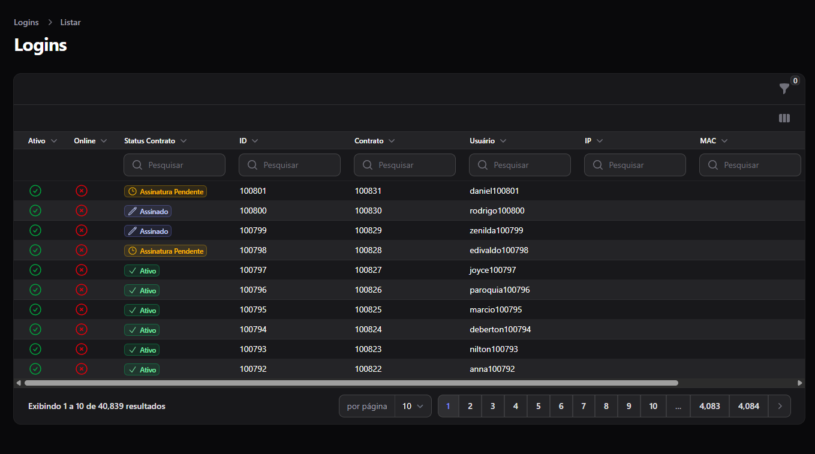The width and height of the screenshot is (815, 454).
Task: Jump to page 4,083
Action: (709, 406)
